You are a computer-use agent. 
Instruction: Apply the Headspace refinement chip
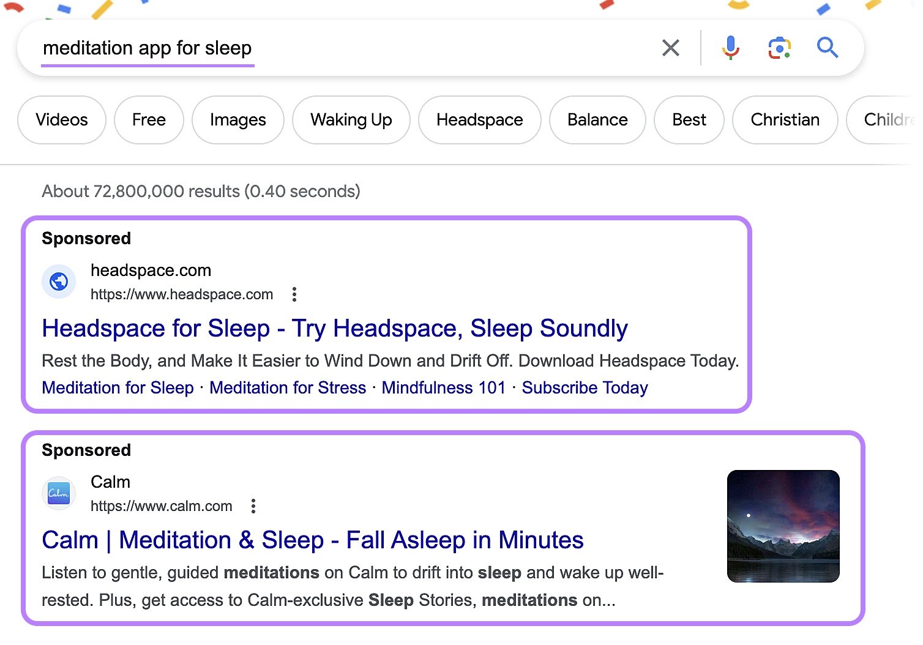[479, 120]
